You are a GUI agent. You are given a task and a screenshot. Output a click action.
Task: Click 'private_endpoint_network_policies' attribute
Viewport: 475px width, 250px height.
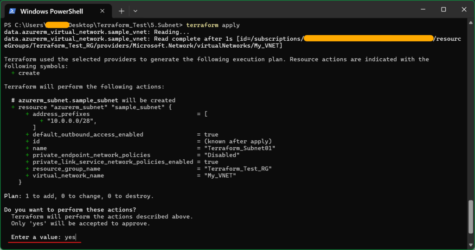tap(91, 155)
